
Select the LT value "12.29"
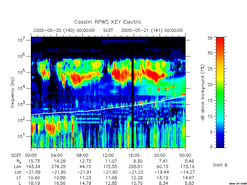(x=137, y=178)
